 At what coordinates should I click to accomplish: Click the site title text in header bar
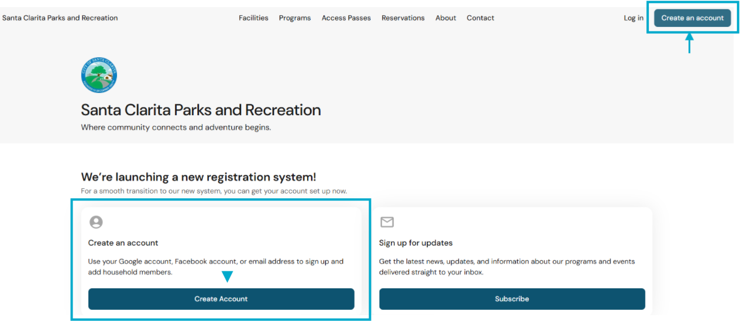(60, 18)
